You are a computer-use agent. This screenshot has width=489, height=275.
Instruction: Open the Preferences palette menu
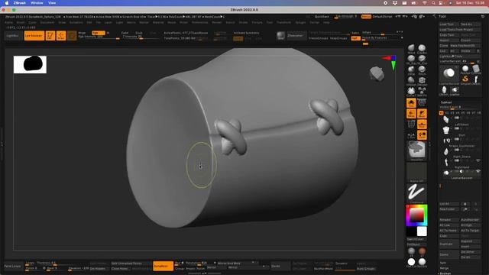point(199,22)
